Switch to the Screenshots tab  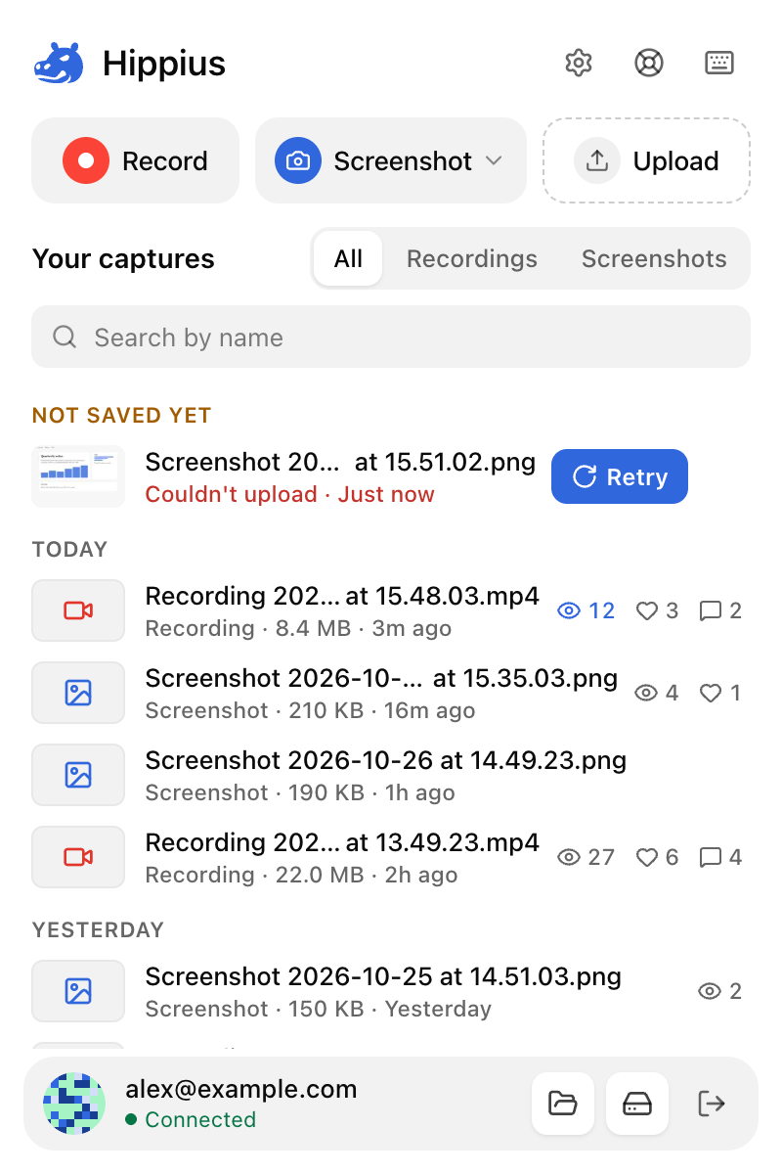pyautogui.click(x=654, y=258)
